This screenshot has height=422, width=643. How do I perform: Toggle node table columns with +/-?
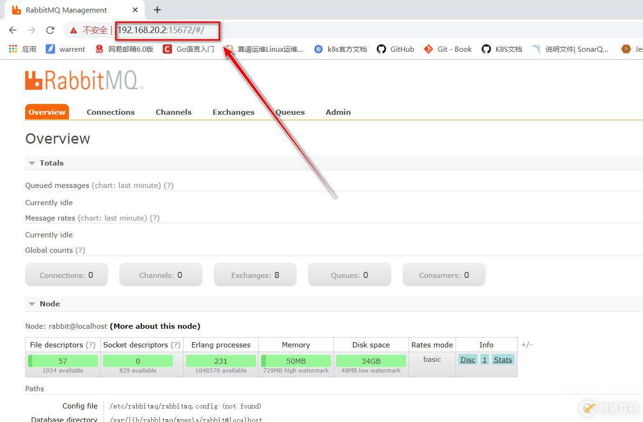tap(527, 345)
